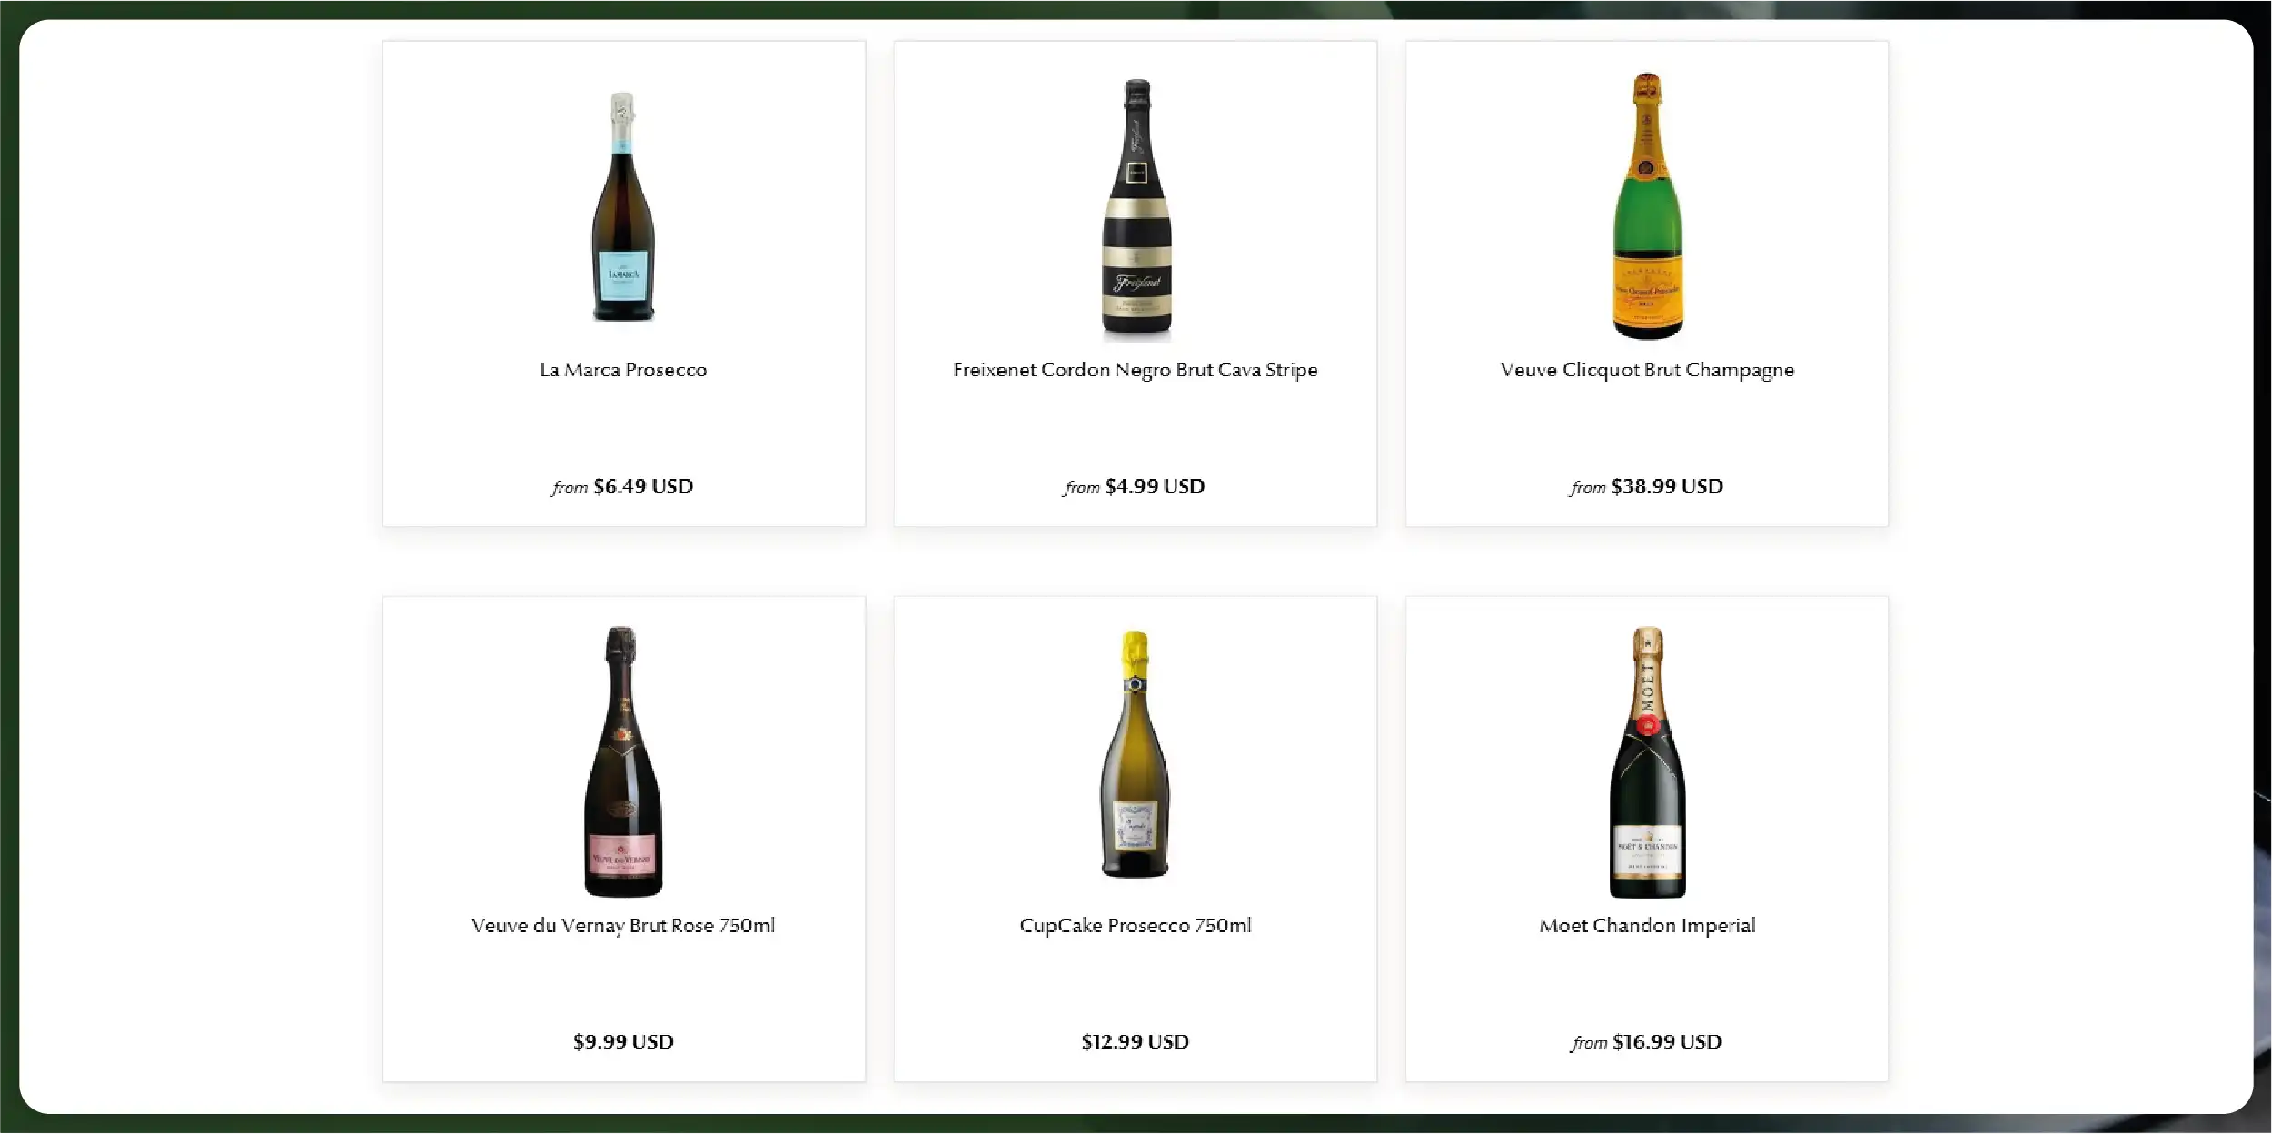Click the $12.99 USD price

1135,1042
